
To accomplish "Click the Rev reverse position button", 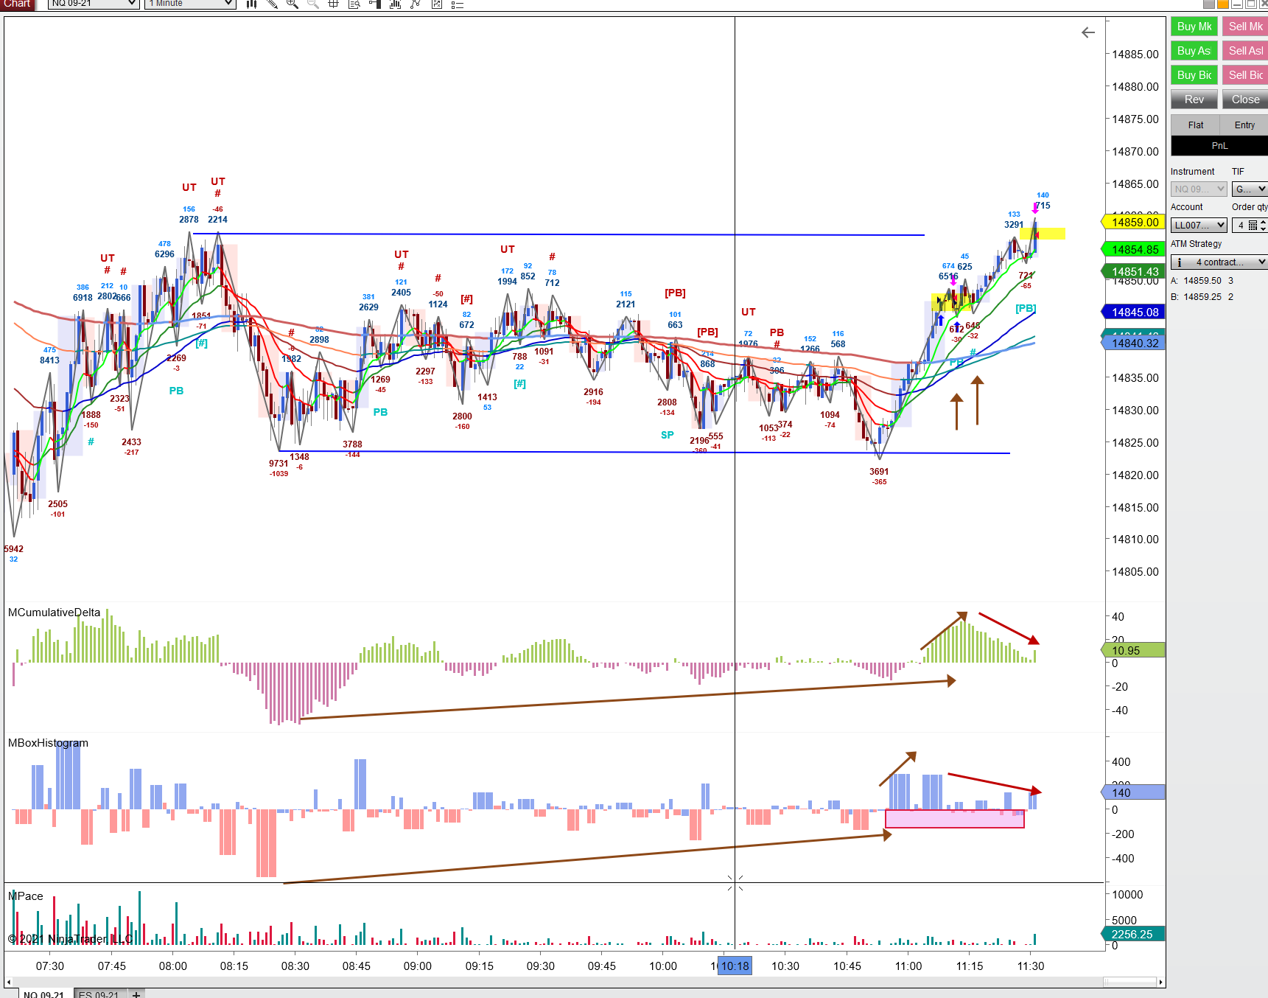I will (x=1194, y=100).
